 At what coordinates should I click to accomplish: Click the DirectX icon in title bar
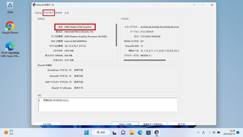(34, 5)
